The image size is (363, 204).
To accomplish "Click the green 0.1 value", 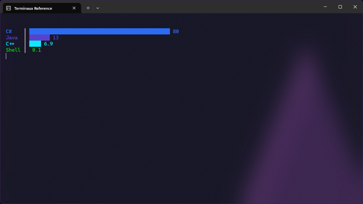I will click(36, 50).
